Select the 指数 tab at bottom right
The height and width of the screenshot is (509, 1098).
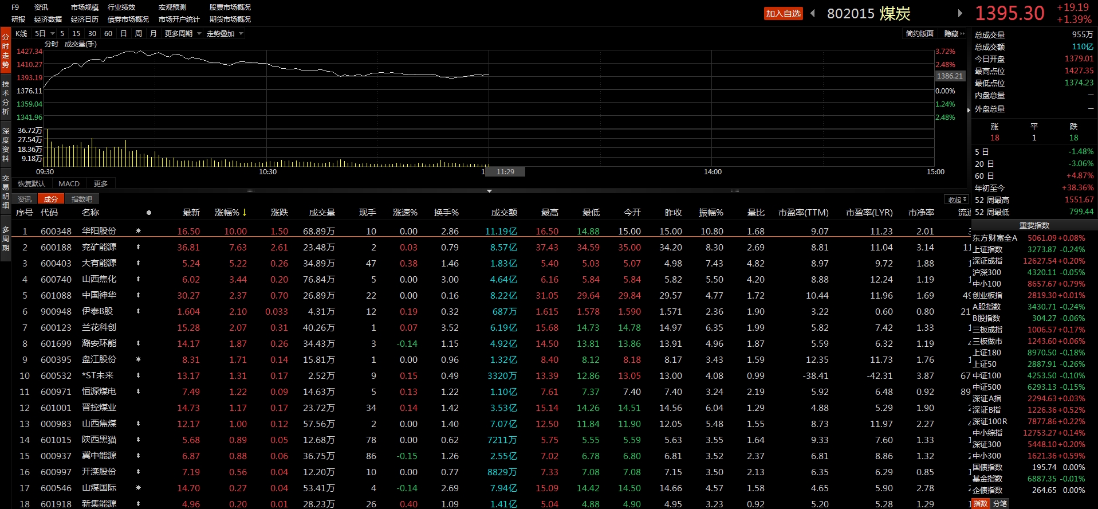pyautogui.click(x=981, y=503)
